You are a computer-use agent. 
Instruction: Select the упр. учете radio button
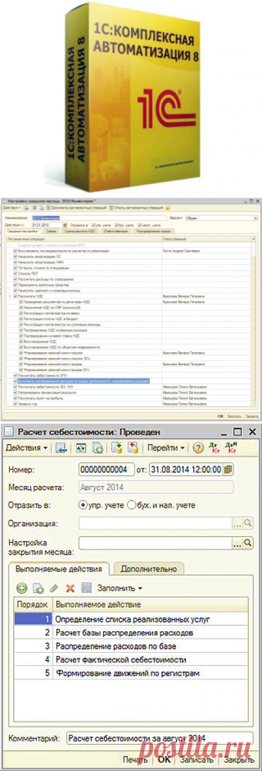coord(83,505)
